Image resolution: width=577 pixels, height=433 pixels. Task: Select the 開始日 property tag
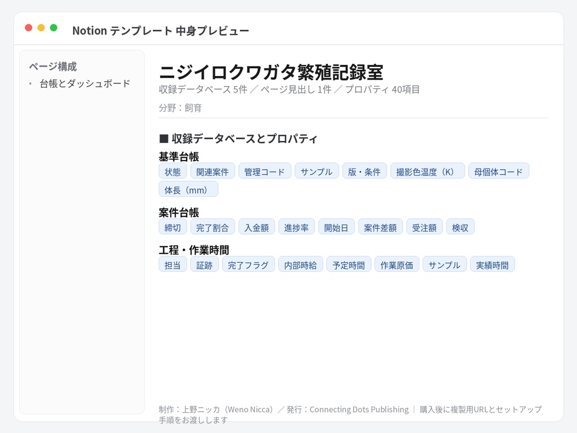pos(337,227)
